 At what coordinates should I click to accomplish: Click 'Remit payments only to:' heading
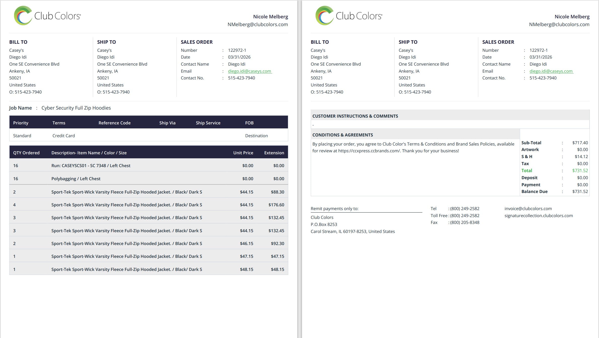click(334, 209)
